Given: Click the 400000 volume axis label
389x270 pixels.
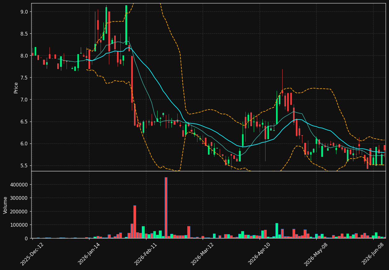Looking at the screenshot, I should click(x=19, y=185).
